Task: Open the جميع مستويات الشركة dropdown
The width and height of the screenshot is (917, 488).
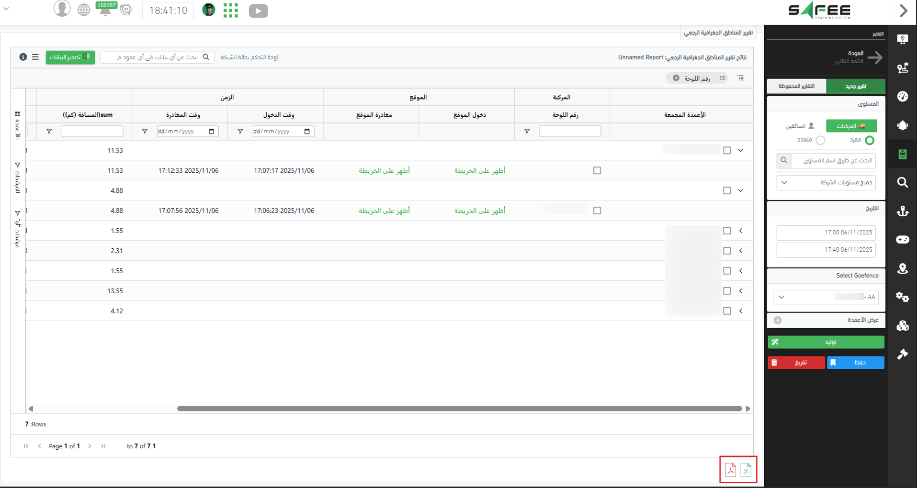Action: coord(826,182)
